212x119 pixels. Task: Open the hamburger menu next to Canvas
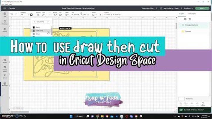coord(4,9)
